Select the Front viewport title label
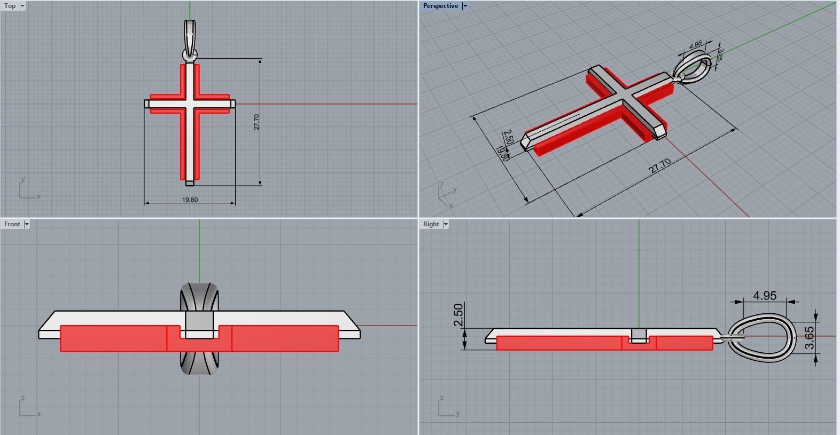840x435 pixels. pos(12,224)
